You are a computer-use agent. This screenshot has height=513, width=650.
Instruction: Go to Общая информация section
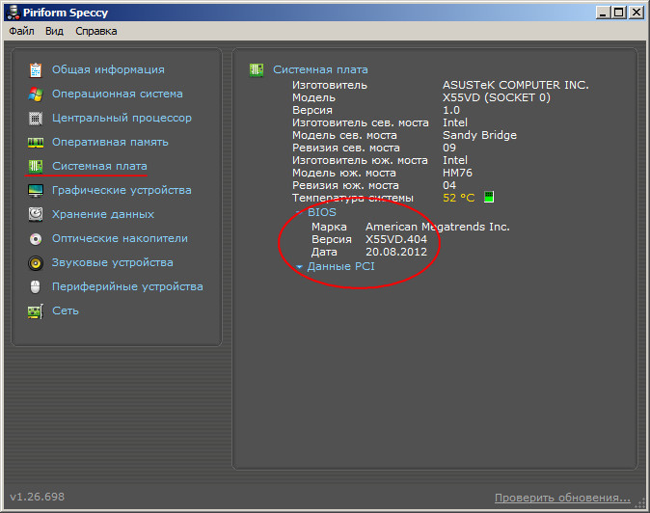[108, 69]
